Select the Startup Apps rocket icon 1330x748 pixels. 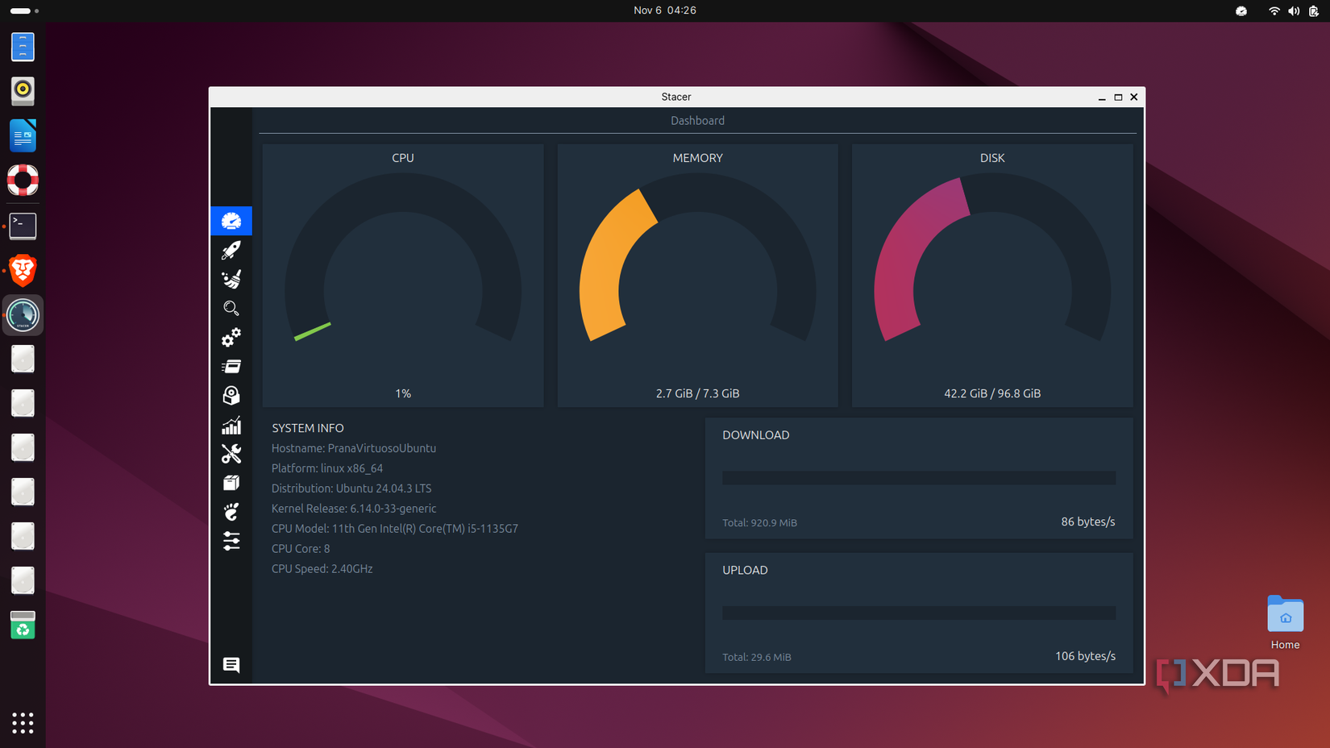point(231,250)
